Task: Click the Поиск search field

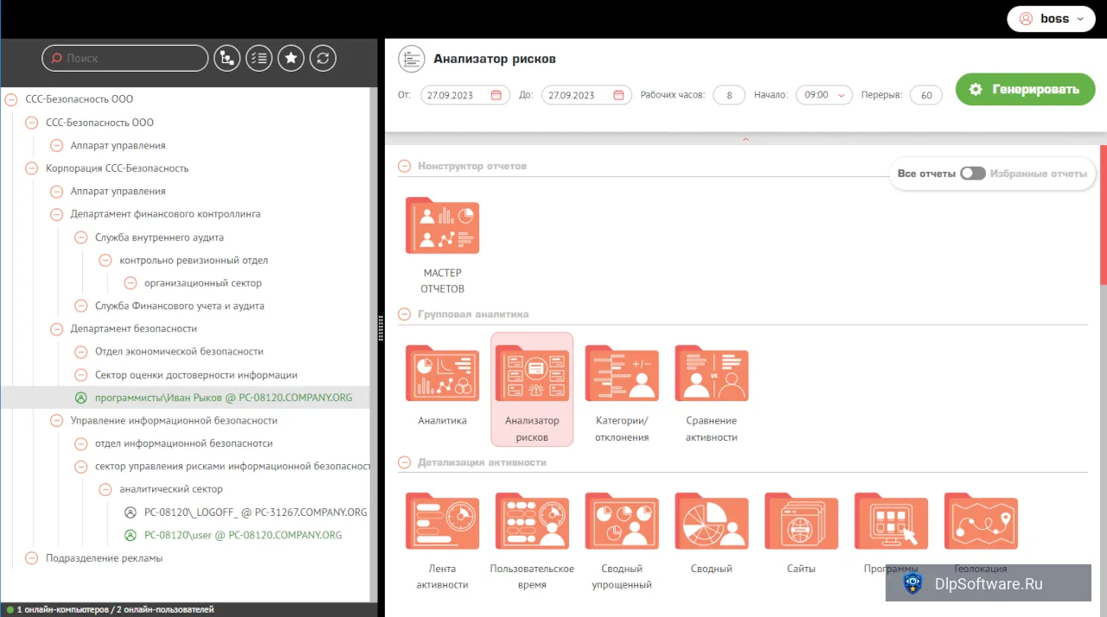Action: tap(125, 58)
